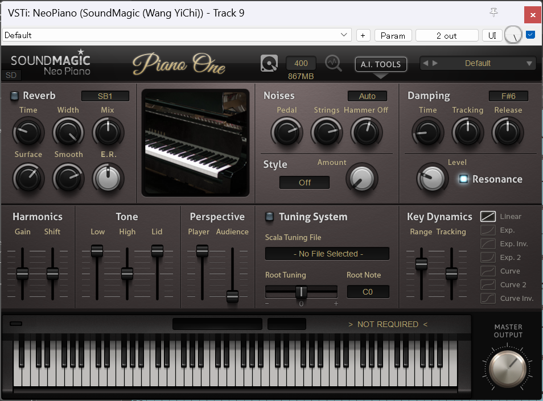Click the Harmonics Gain slider
Screen dimensions: 543x401
(x=23, y=274)
